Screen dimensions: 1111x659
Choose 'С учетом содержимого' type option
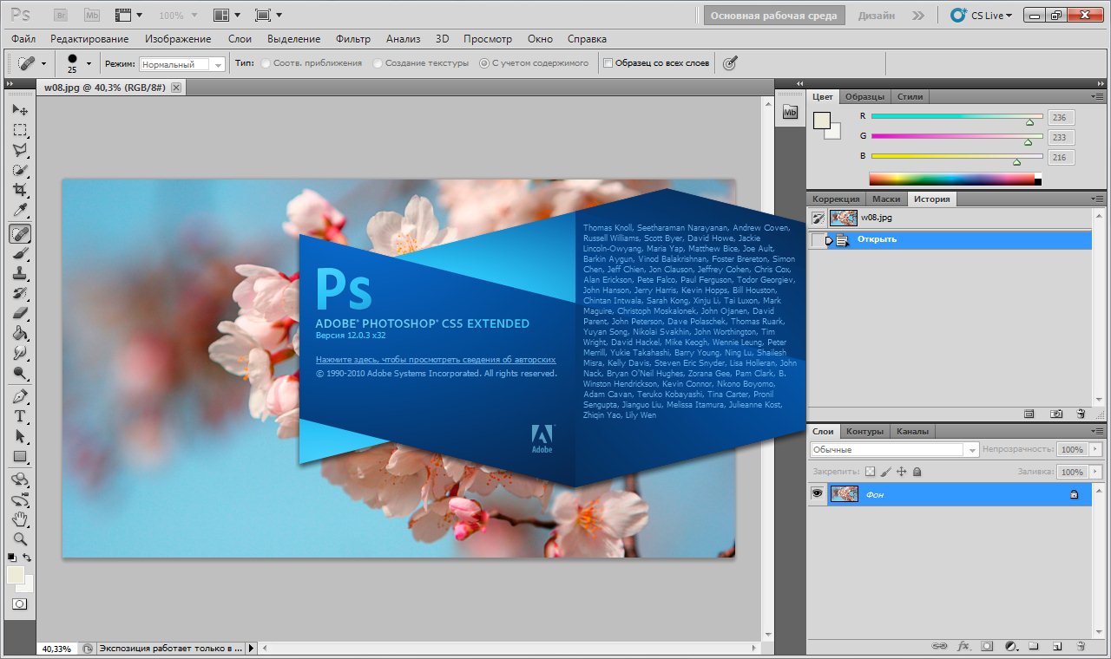(x=484, y=63)
